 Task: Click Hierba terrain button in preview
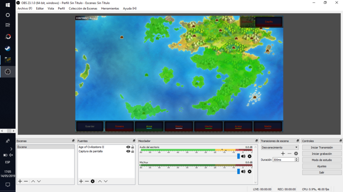[209, 126]
